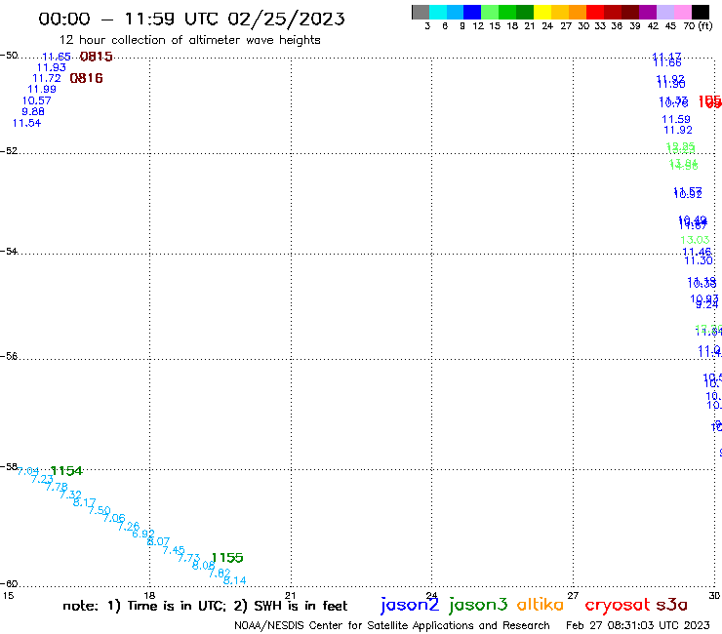Click the 0815 pass time marker
This screenshot has width=722, height=634.
click(97, 57)
